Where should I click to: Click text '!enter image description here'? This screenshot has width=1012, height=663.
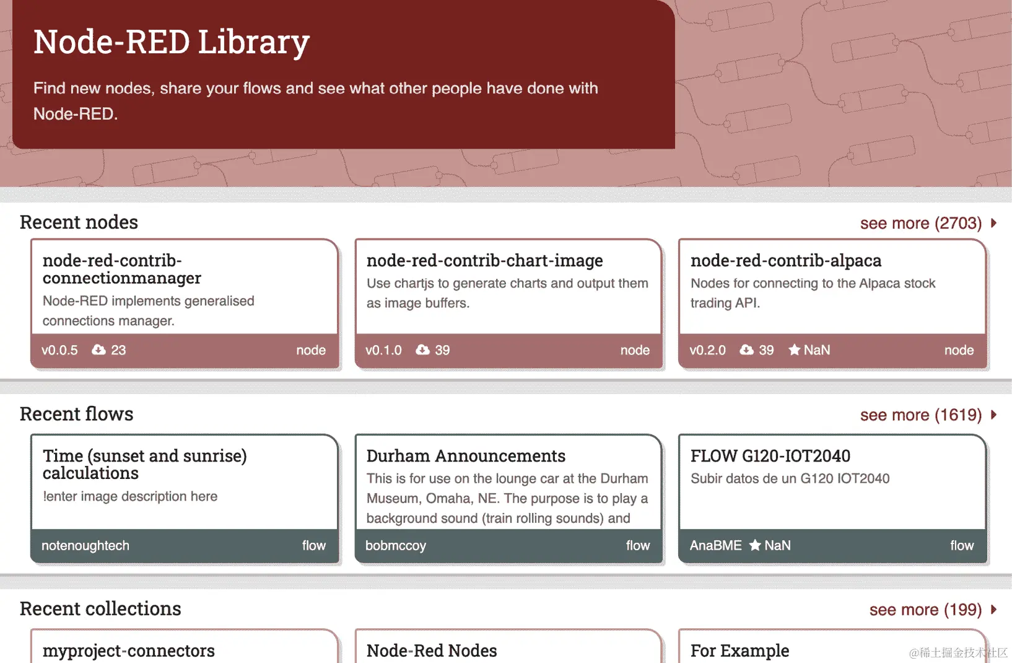(x=130, y=496)
